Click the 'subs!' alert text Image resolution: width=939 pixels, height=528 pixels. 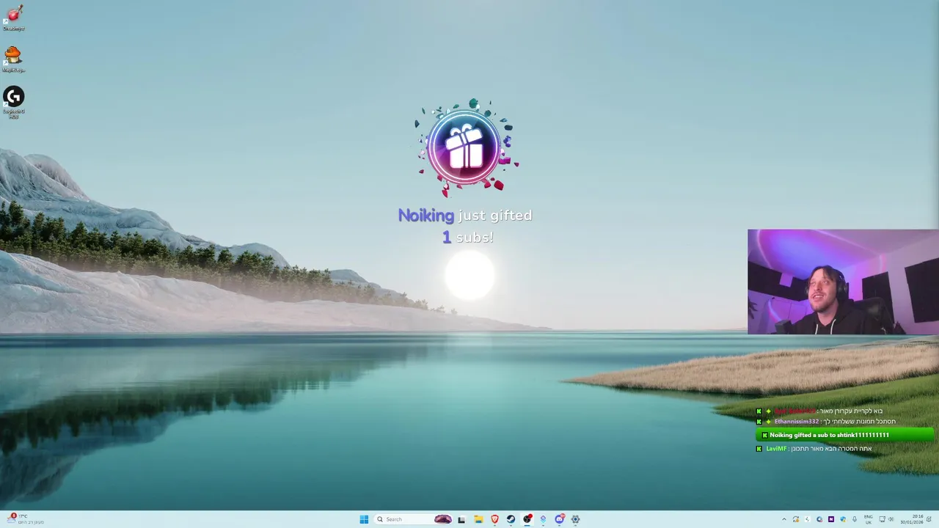coord(475,238)
